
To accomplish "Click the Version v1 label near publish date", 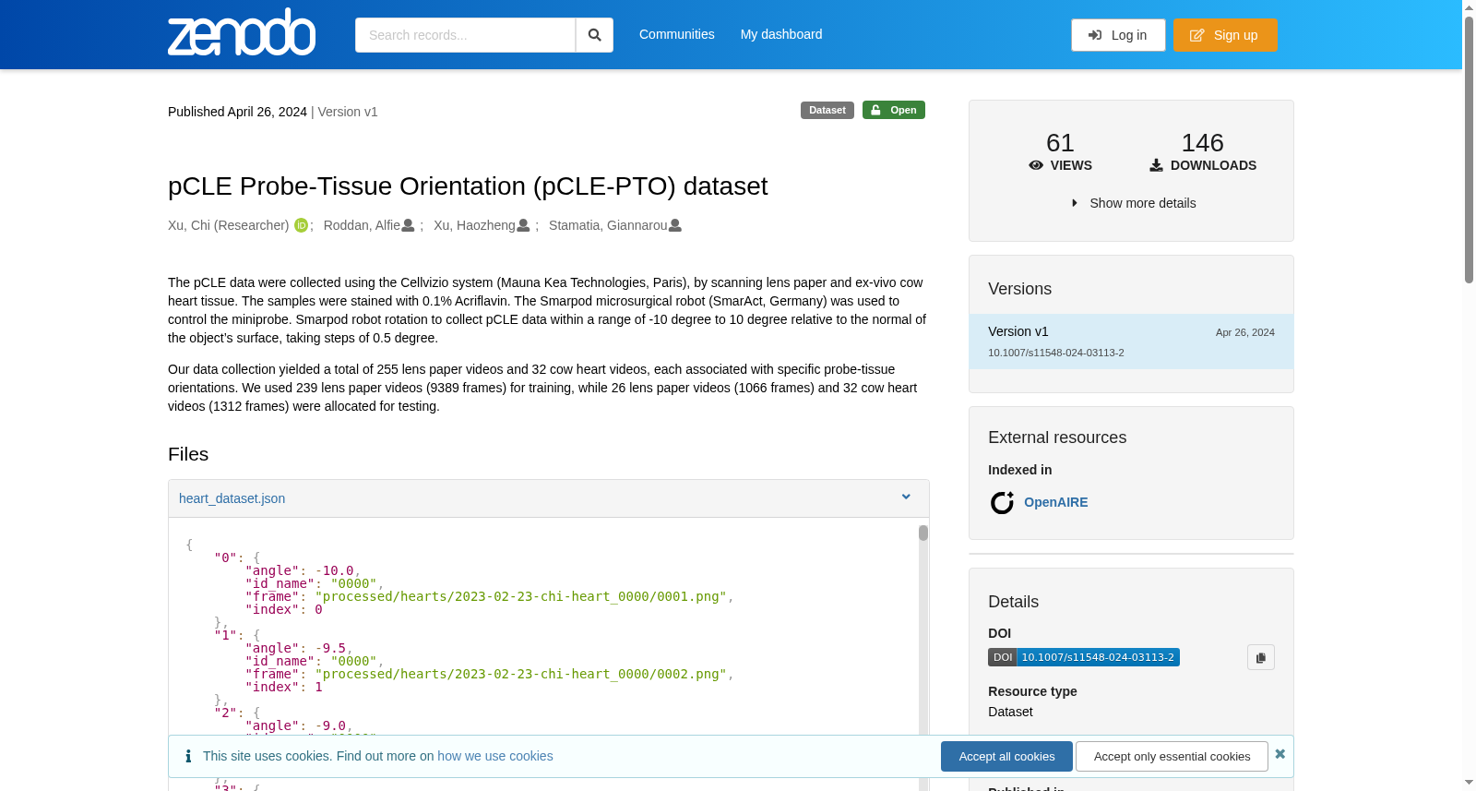I will point(348,112).
